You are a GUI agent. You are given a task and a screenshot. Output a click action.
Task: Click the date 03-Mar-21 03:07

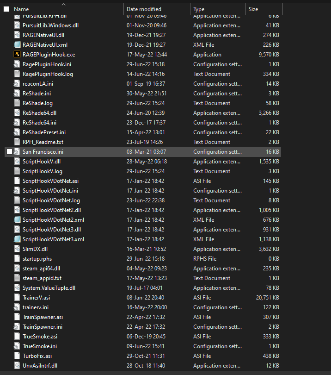146,152
